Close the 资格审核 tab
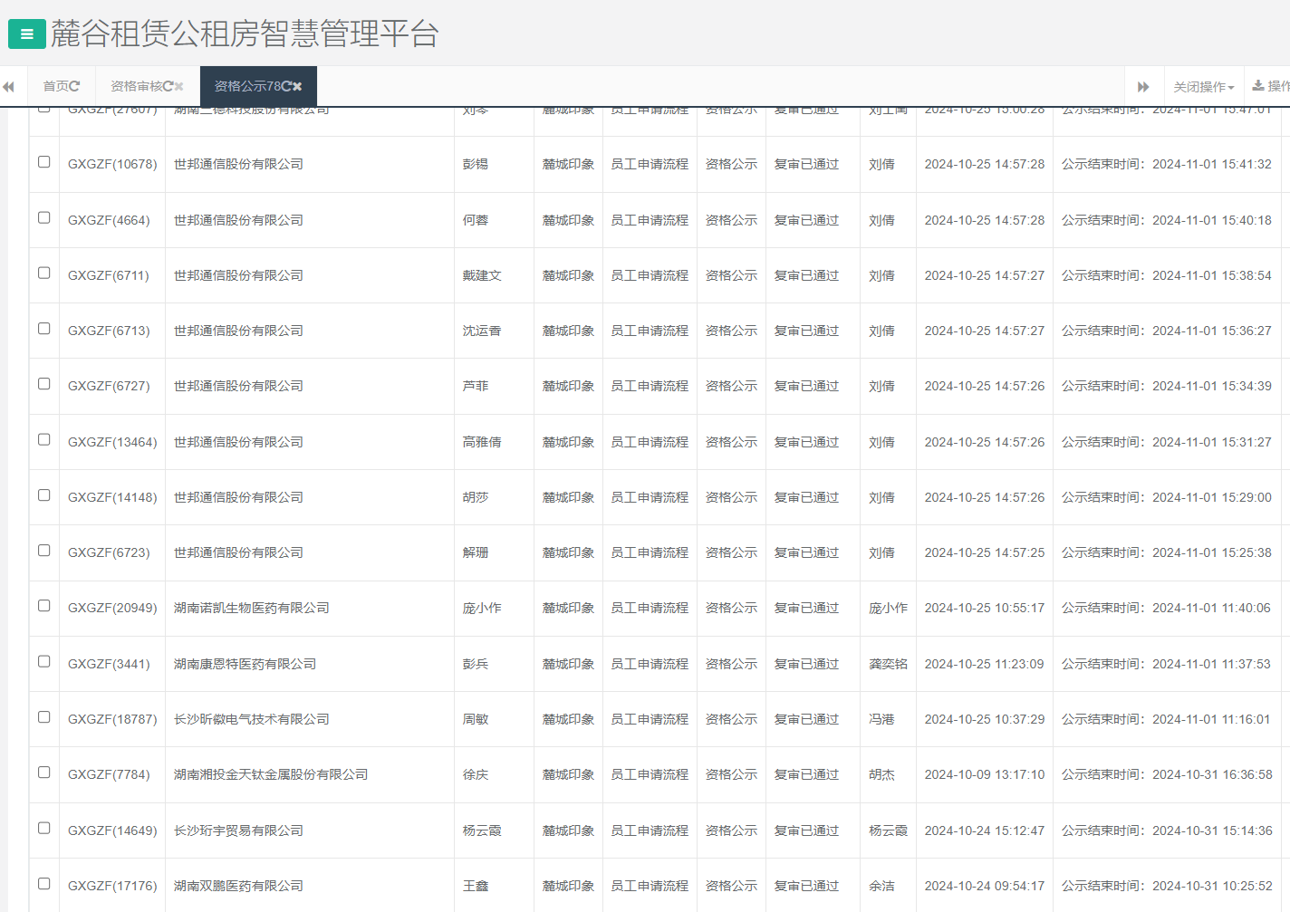Viewport: 1290px width, 912px height. (x=178, y=86)
